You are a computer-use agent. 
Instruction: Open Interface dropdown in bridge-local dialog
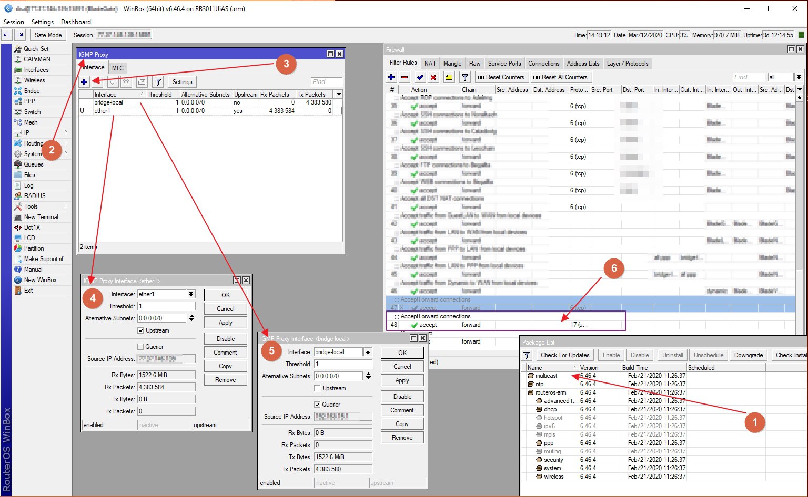point(368,352)
